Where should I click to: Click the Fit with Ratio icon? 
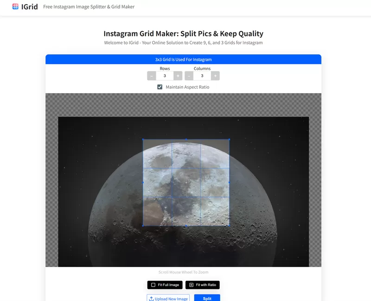click(192, 285)
